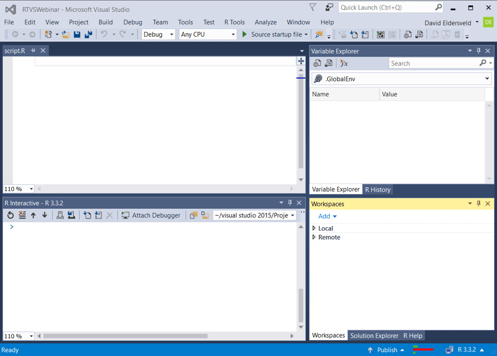
Task: Expand the Local workspaces node
Action: point(314,228)
